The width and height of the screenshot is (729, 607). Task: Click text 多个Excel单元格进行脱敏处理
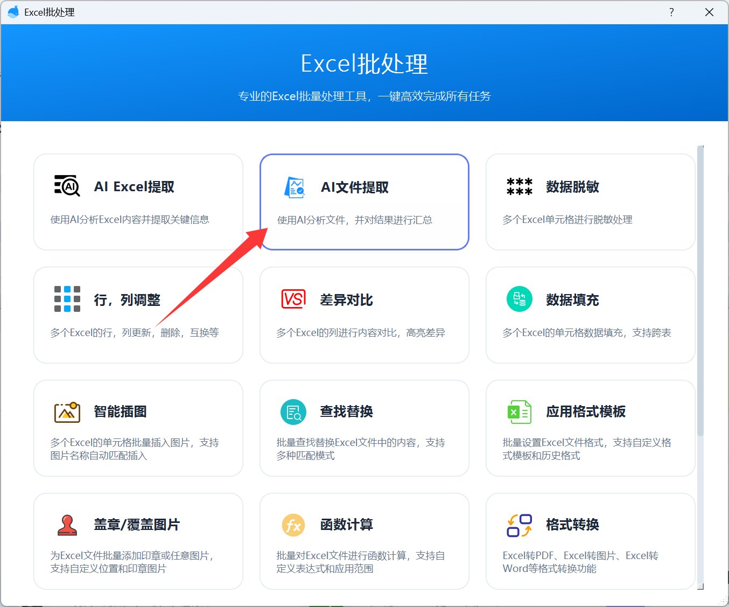pos(567,219)
